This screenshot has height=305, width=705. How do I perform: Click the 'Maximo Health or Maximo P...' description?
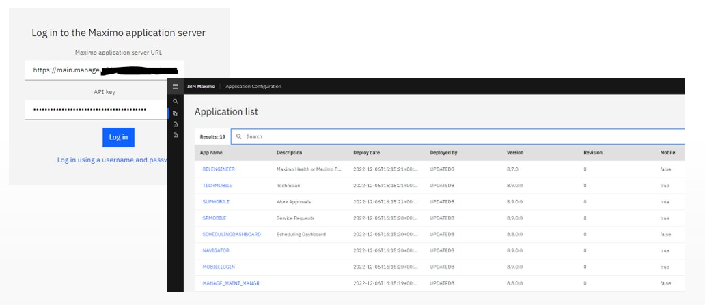[309, 169]
